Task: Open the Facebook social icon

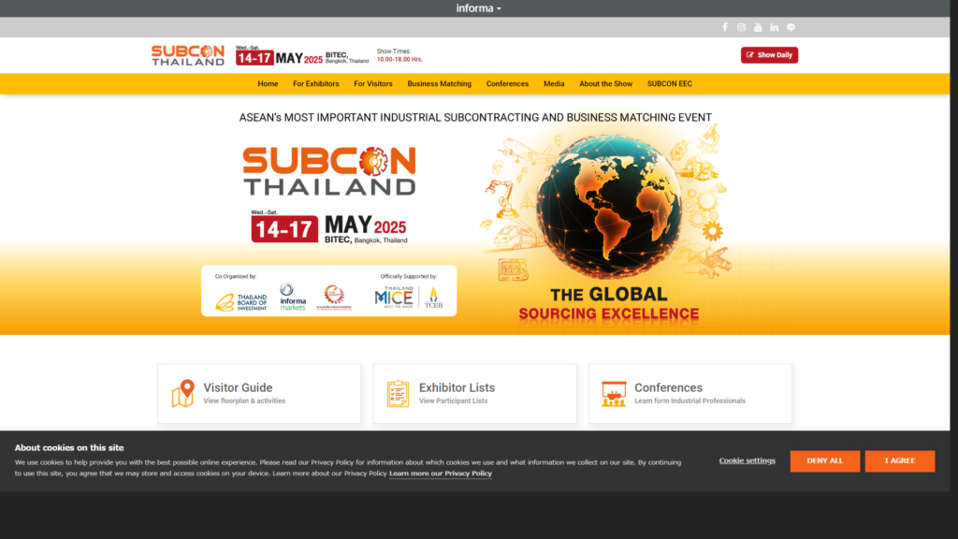Action: coord(725,27)
